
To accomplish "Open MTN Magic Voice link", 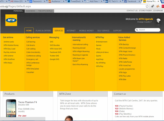I will click(125, 52).
